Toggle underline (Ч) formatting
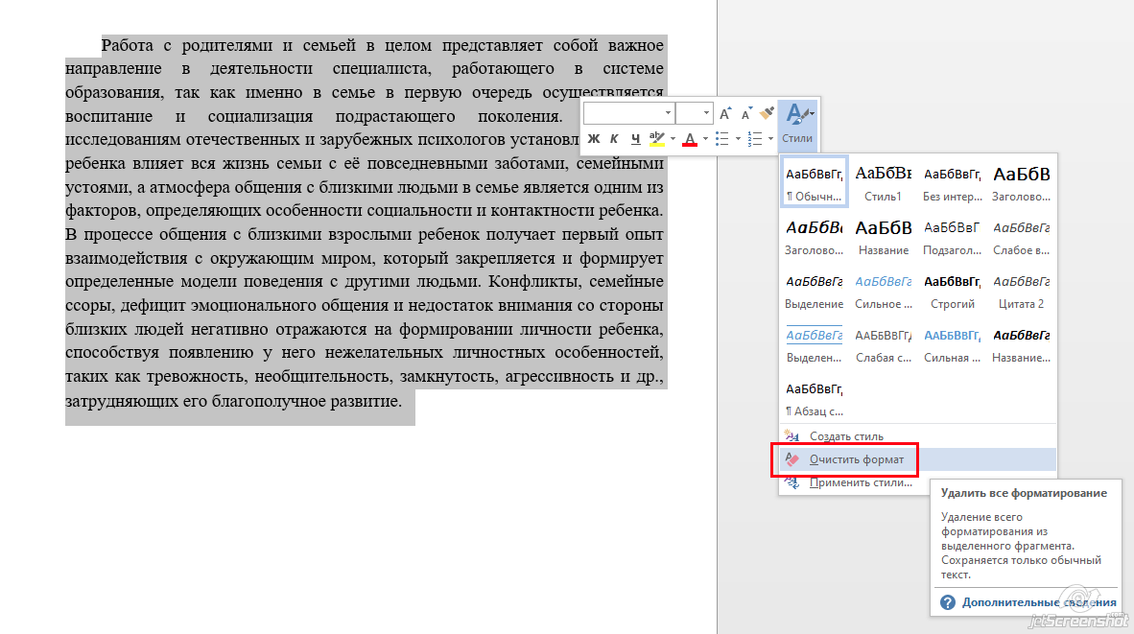This screenshot has width=1134, height=634. click(x=634, y=139)
